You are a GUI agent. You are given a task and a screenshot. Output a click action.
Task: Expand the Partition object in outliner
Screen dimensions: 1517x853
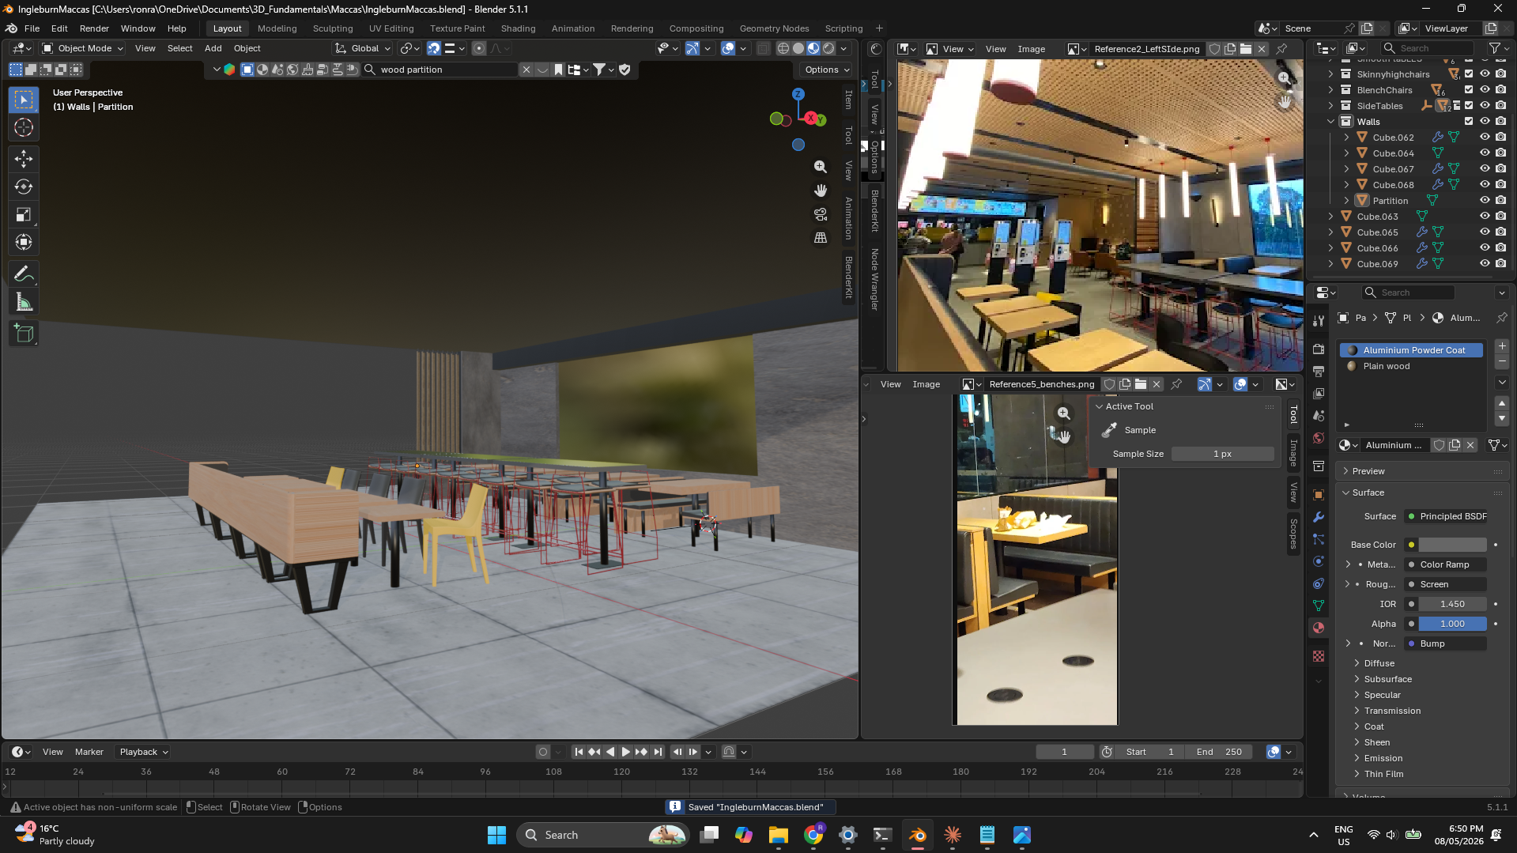coord(1347,201)
